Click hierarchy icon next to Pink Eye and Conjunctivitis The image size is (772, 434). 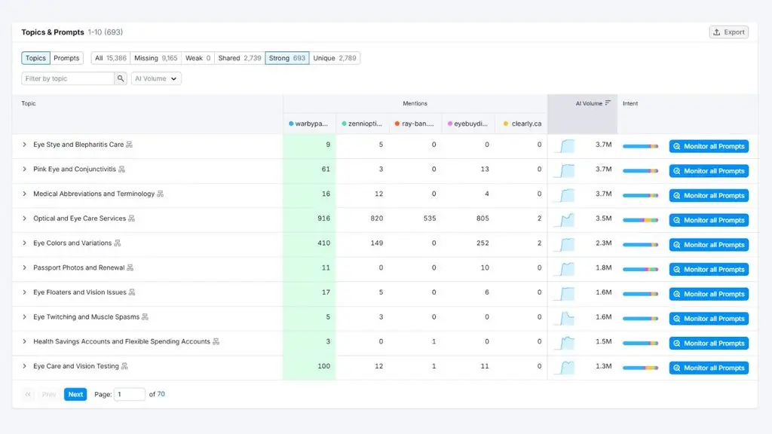click(x=121, y=170)
